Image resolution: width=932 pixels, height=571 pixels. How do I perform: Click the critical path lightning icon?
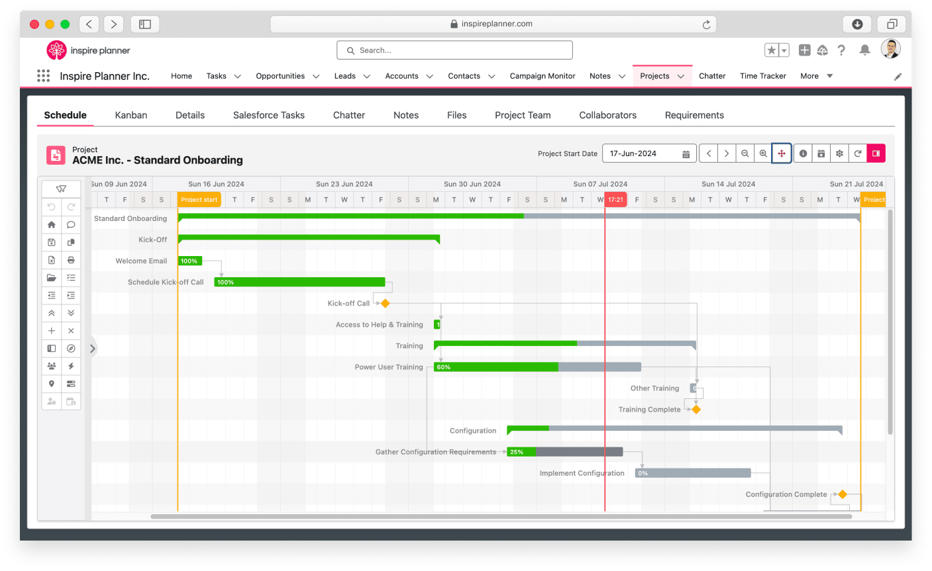coord(71,366)
